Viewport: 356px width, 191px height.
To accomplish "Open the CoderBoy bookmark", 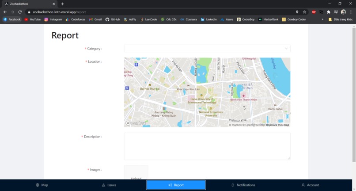I will click(x=246, y=19).
